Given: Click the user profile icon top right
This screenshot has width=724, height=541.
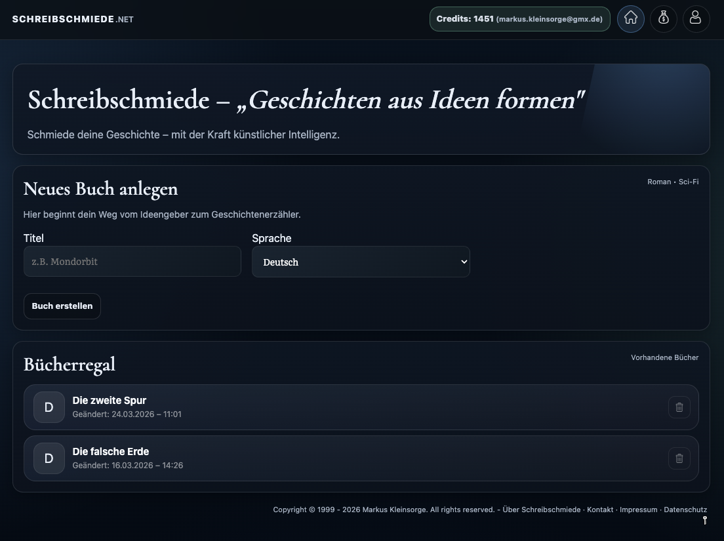Looking at the screenshot, I should [x=696, y=19].
